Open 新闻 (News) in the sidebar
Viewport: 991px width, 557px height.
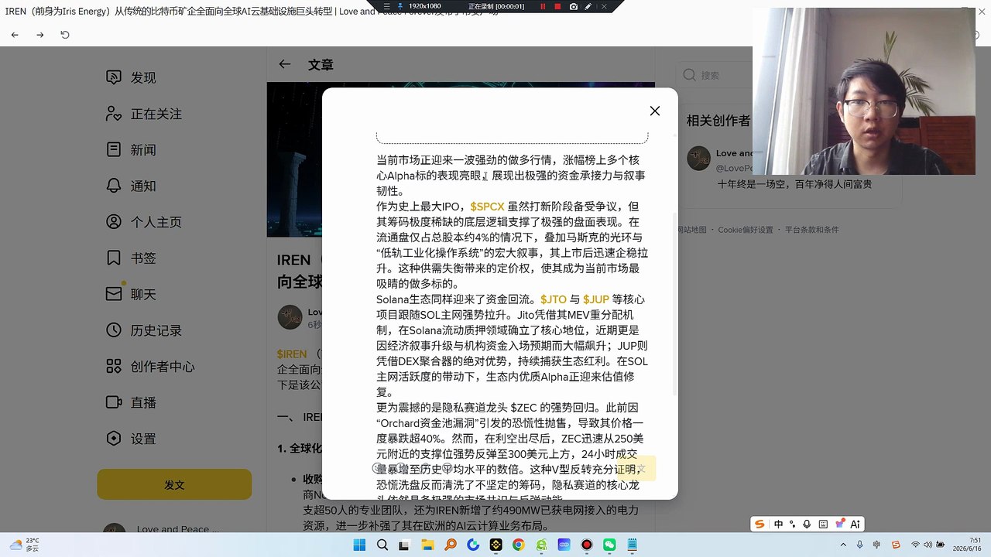point(132,150)
